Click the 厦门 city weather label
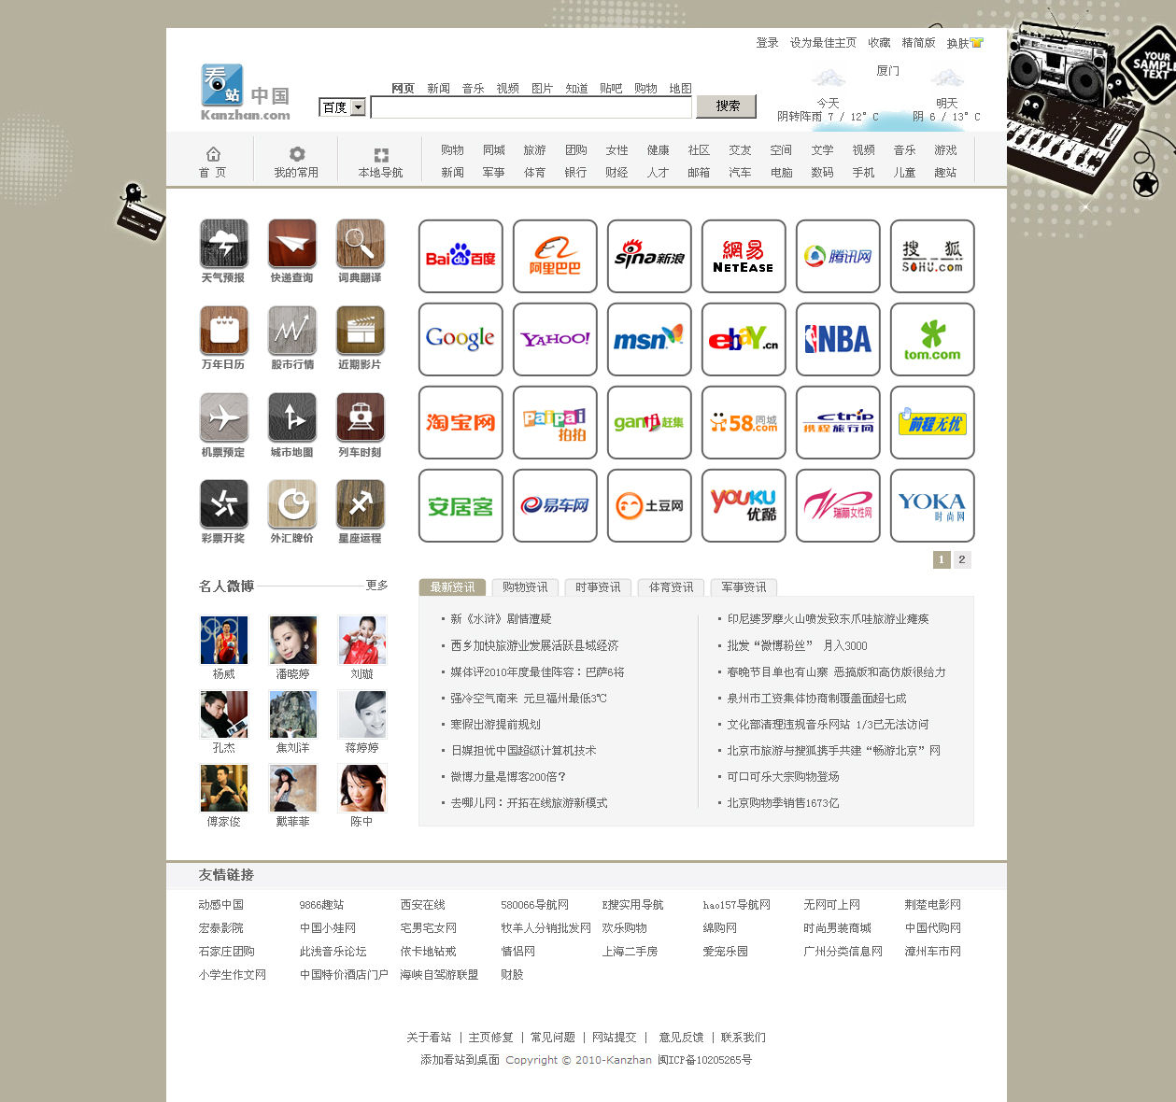Image resolution: width=1176 pixels, height=1102 pixels. (887, 71)
